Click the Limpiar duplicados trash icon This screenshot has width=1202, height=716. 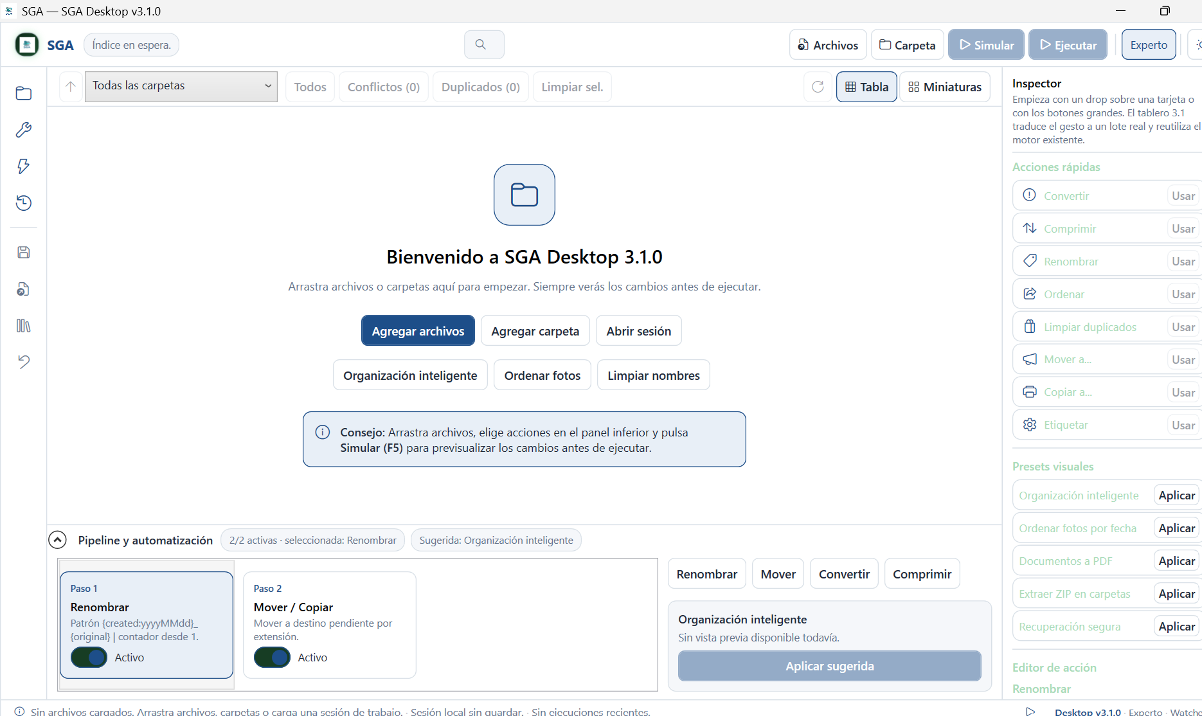(1030, 326)
